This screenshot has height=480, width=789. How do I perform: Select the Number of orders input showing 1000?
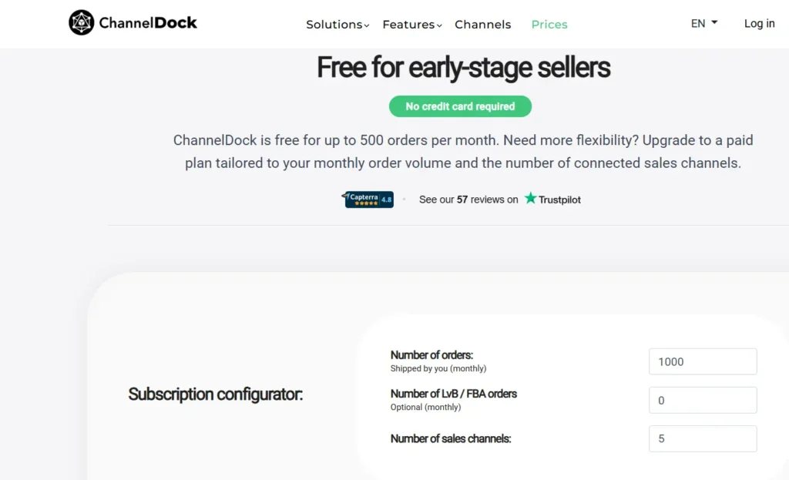(x=702, y=361)
